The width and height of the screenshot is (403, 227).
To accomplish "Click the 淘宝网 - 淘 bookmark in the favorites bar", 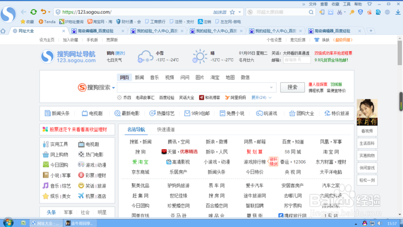I will click(x=100, y=22).
